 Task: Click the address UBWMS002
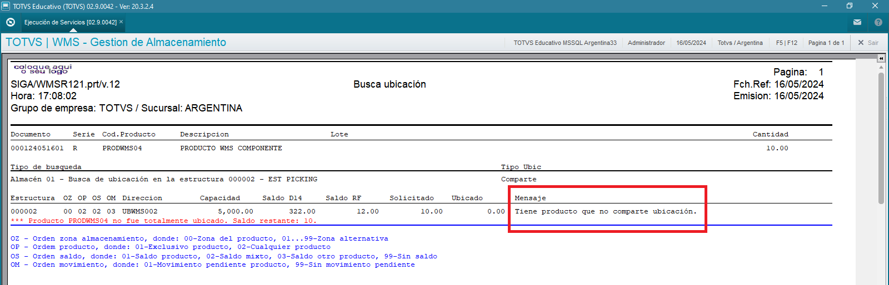click(140, 211)
